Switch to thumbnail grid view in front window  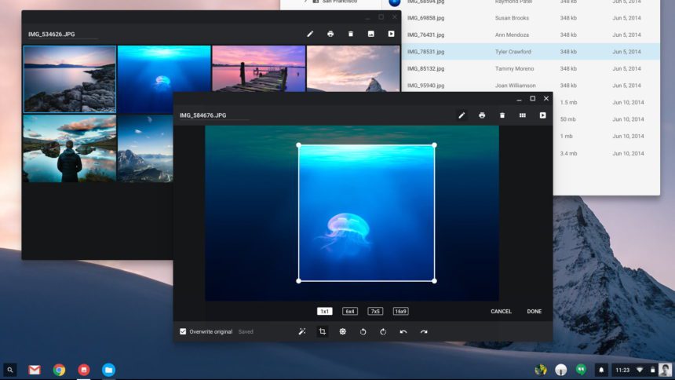(522, 115)
